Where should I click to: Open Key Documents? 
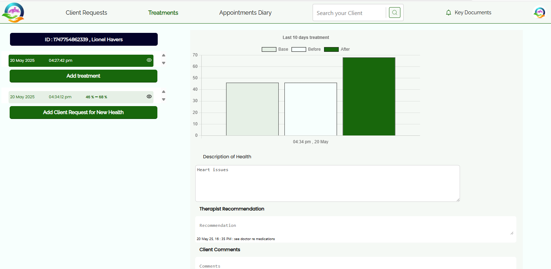pos(473,13)
